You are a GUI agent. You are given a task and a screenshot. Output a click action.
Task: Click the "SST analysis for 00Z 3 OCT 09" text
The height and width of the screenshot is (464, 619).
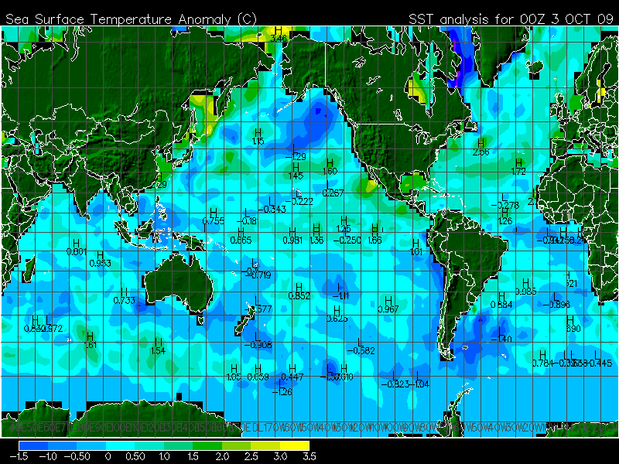511,18
